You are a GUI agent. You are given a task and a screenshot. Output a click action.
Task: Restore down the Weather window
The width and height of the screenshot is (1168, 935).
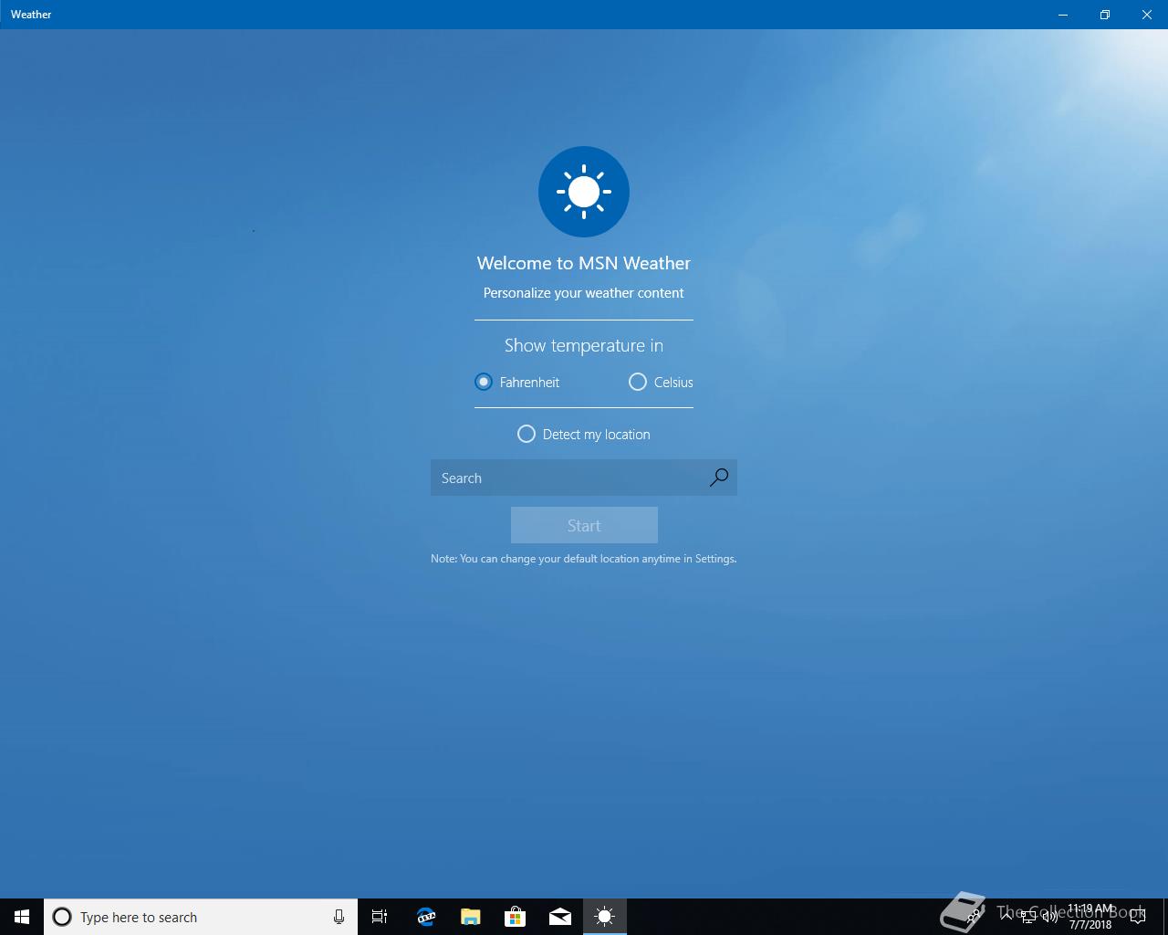[x=1105, y=15]
